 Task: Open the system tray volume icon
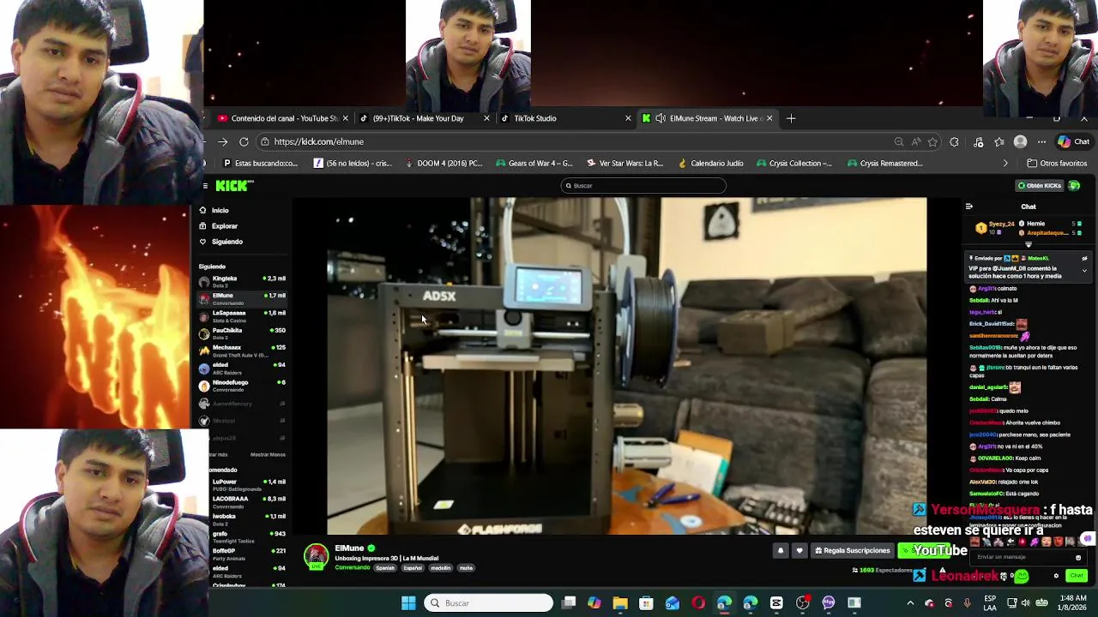pyautogui.click(x=1025, y=603)
